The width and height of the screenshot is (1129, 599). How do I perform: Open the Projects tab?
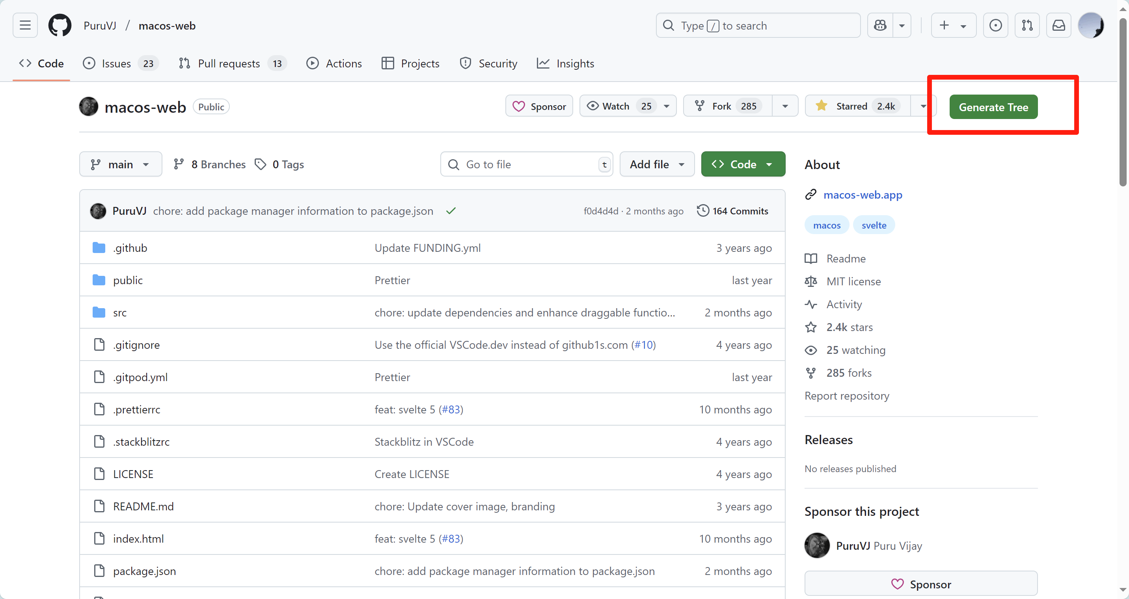(410, 63)
